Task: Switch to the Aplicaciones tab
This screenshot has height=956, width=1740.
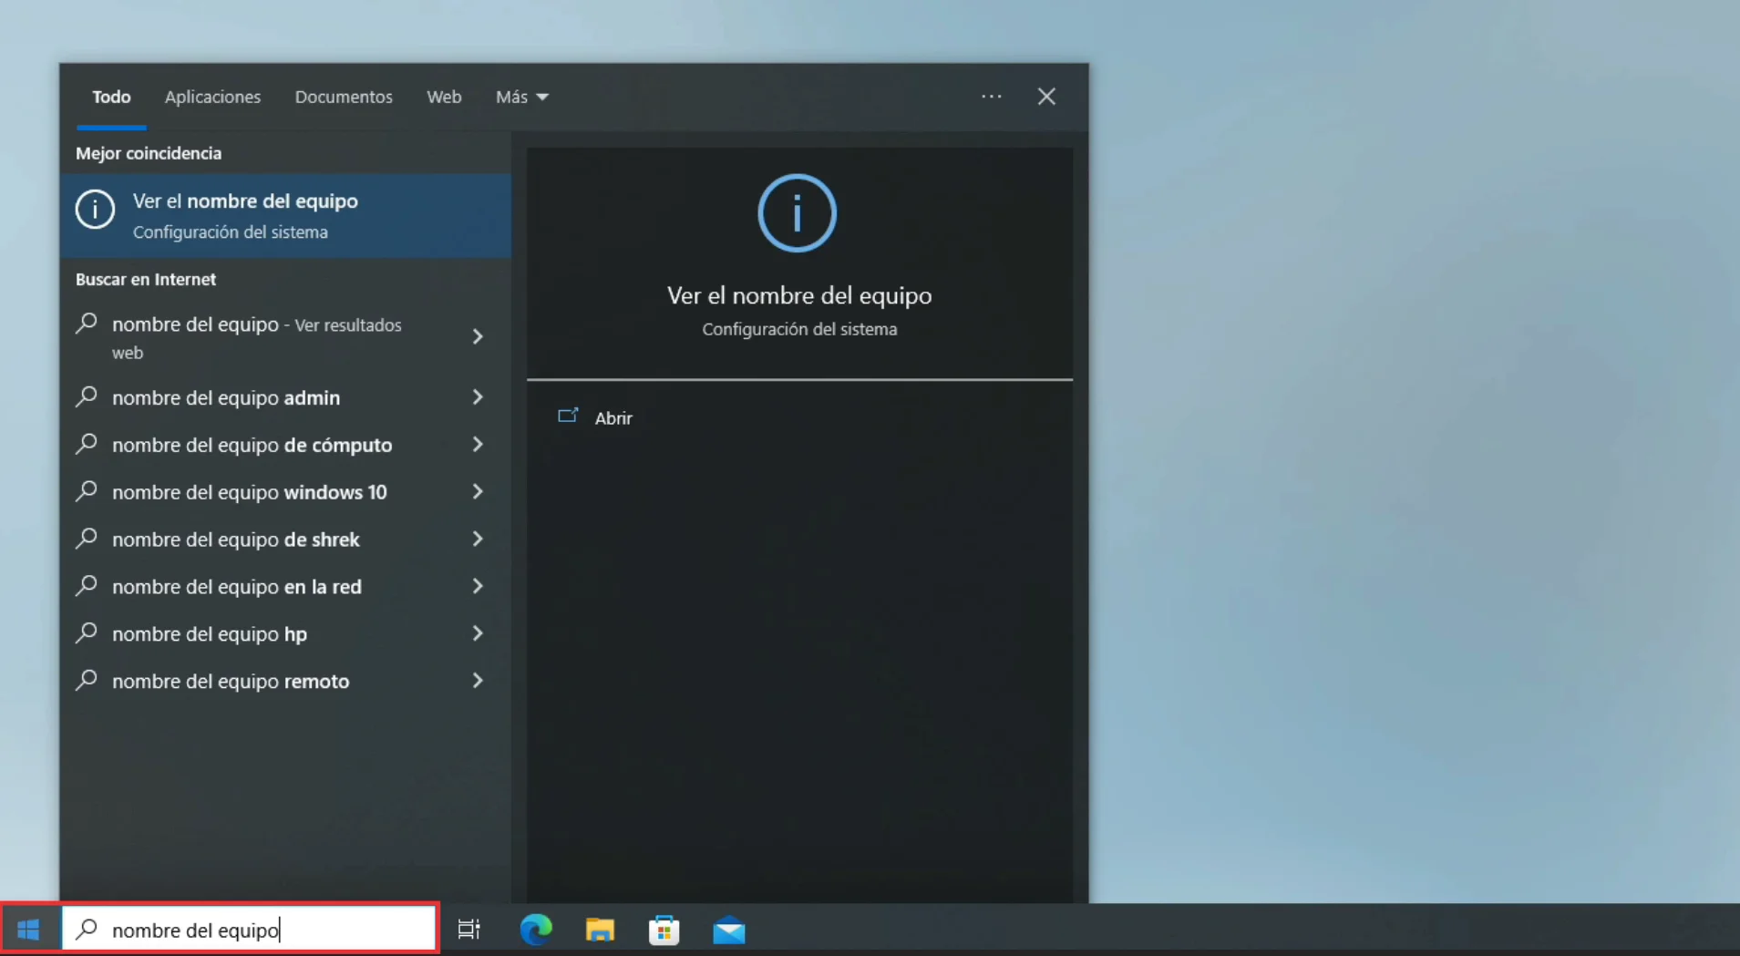Action: pyautogui.click(x=212, y=97)
